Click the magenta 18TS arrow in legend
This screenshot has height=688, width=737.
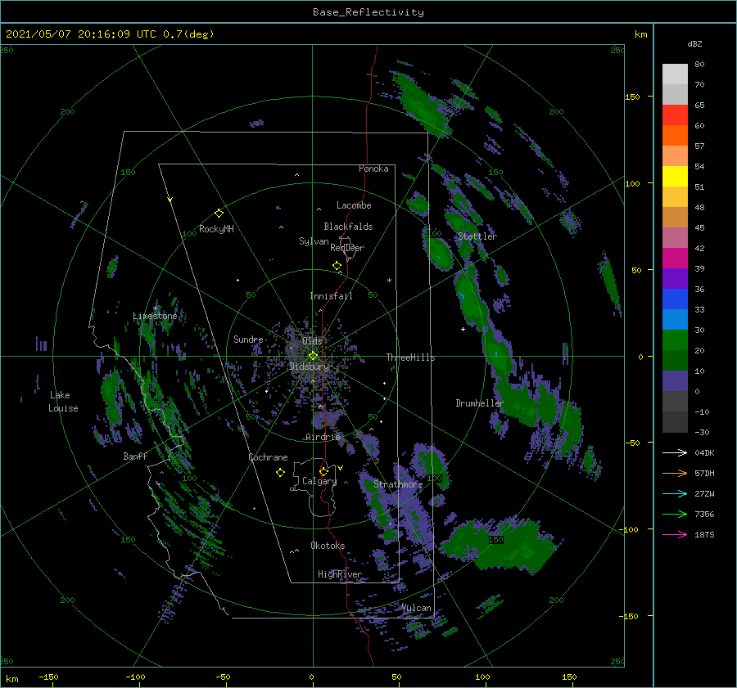click(675, 534)
